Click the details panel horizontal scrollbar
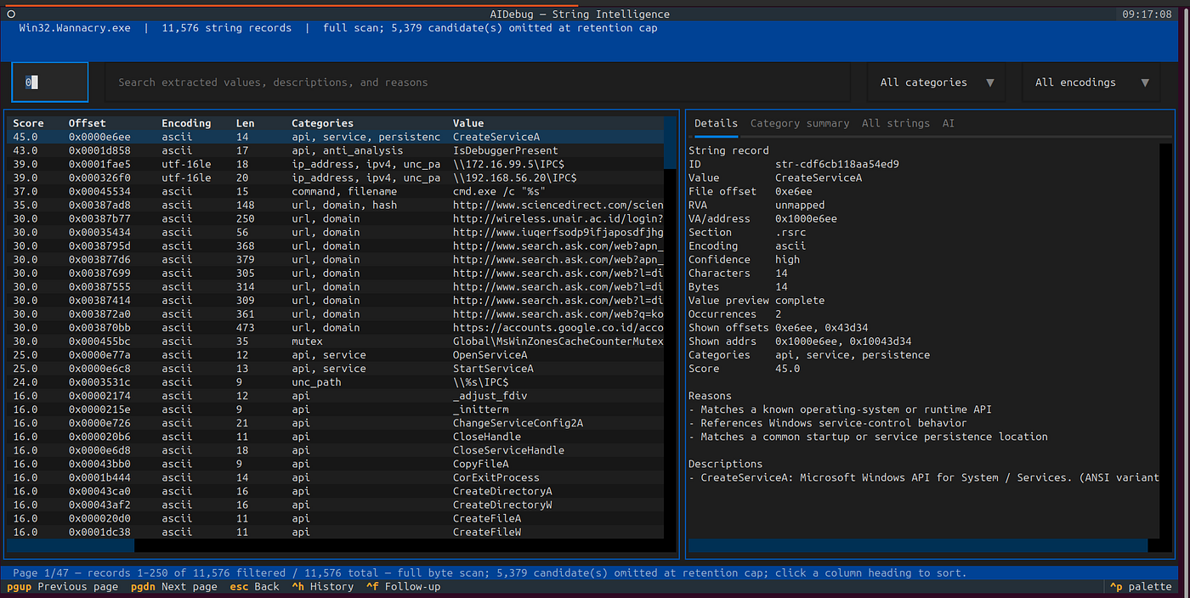The width and height of the screenshot is (1190, 598). pos(924,545)
